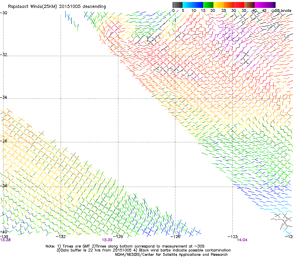Click the purple 15:38 swath time label
This screenshot has height=257, width=293.
[5, 240]
